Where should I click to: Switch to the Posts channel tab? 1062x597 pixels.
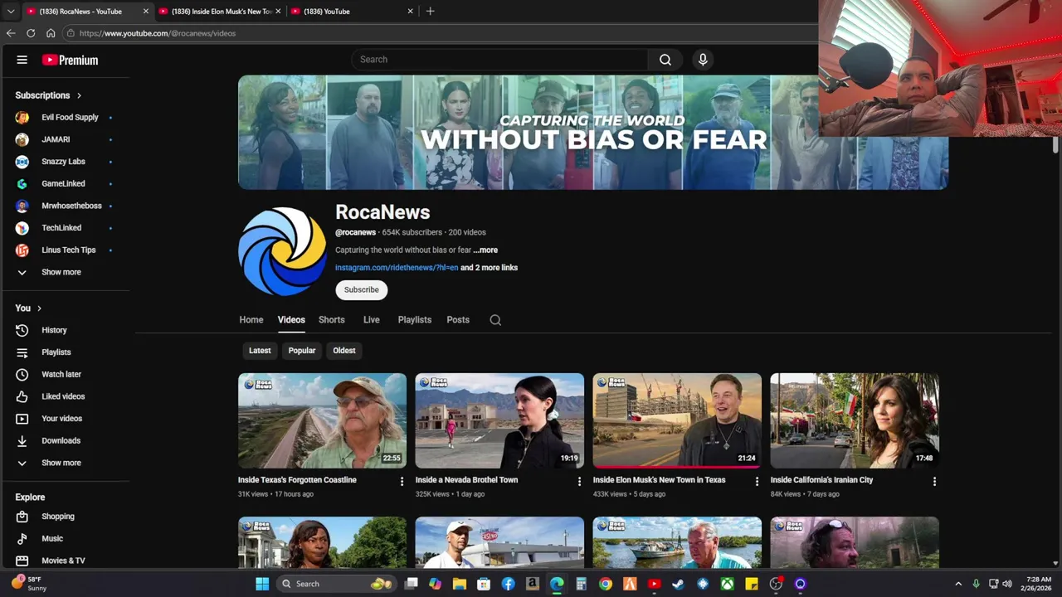tap(458, 320)
